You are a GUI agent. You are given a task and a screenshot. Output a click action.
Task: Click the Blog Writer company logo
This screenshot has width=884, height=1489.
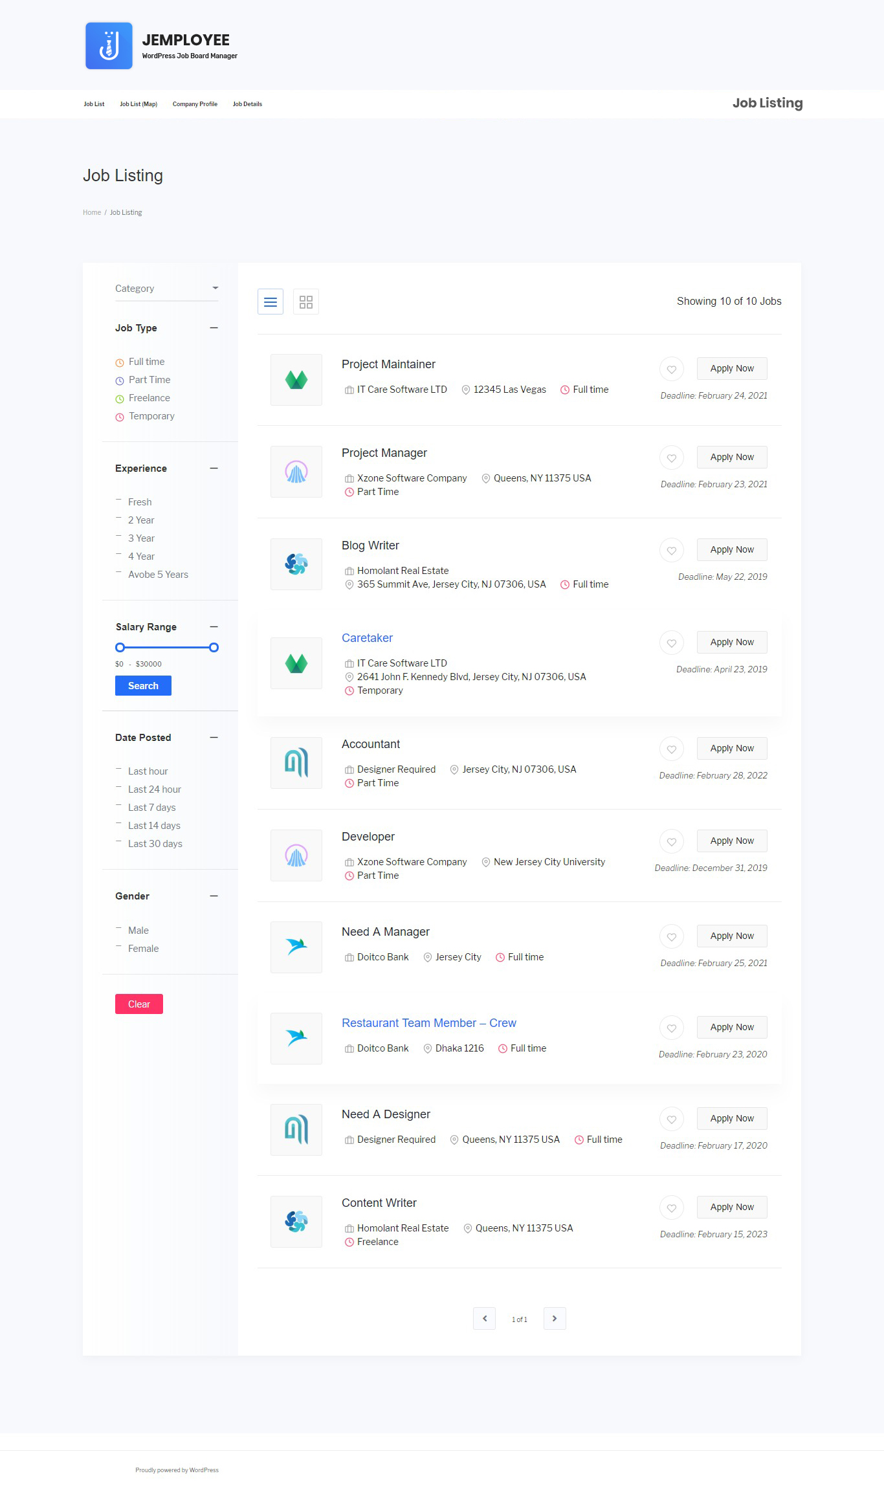click(296, 564)
